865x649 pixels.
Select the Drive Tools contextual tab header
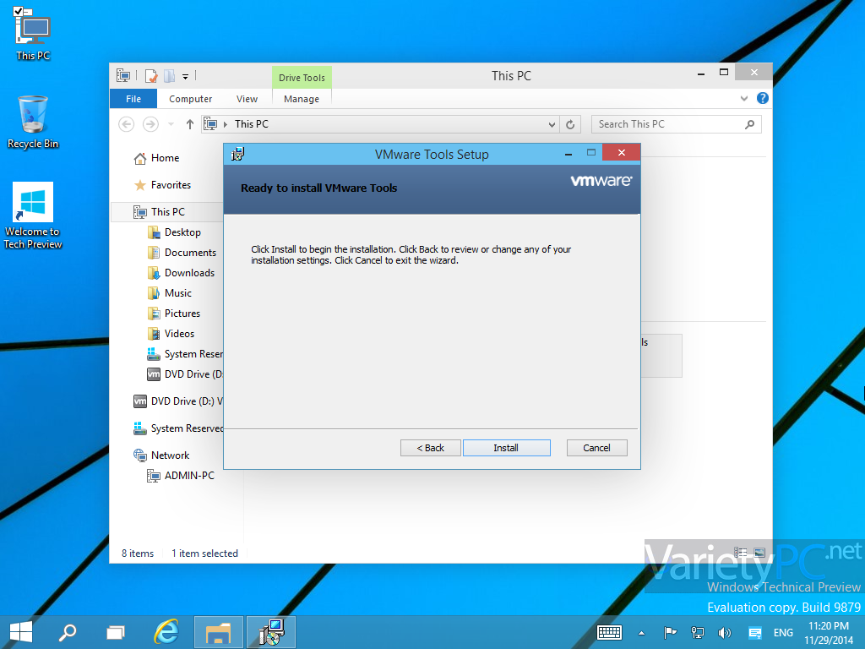tap(302, 77)
